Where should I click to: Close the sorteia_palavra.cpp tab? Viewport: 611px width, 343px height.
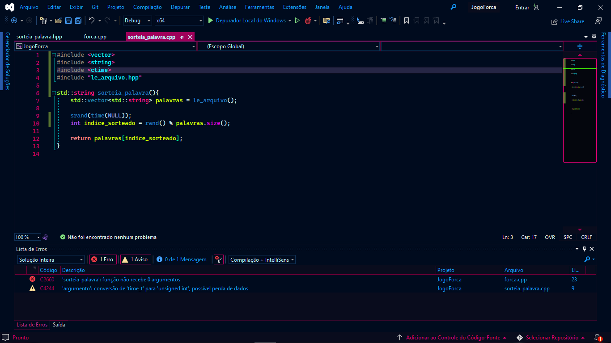click(190, 38)
